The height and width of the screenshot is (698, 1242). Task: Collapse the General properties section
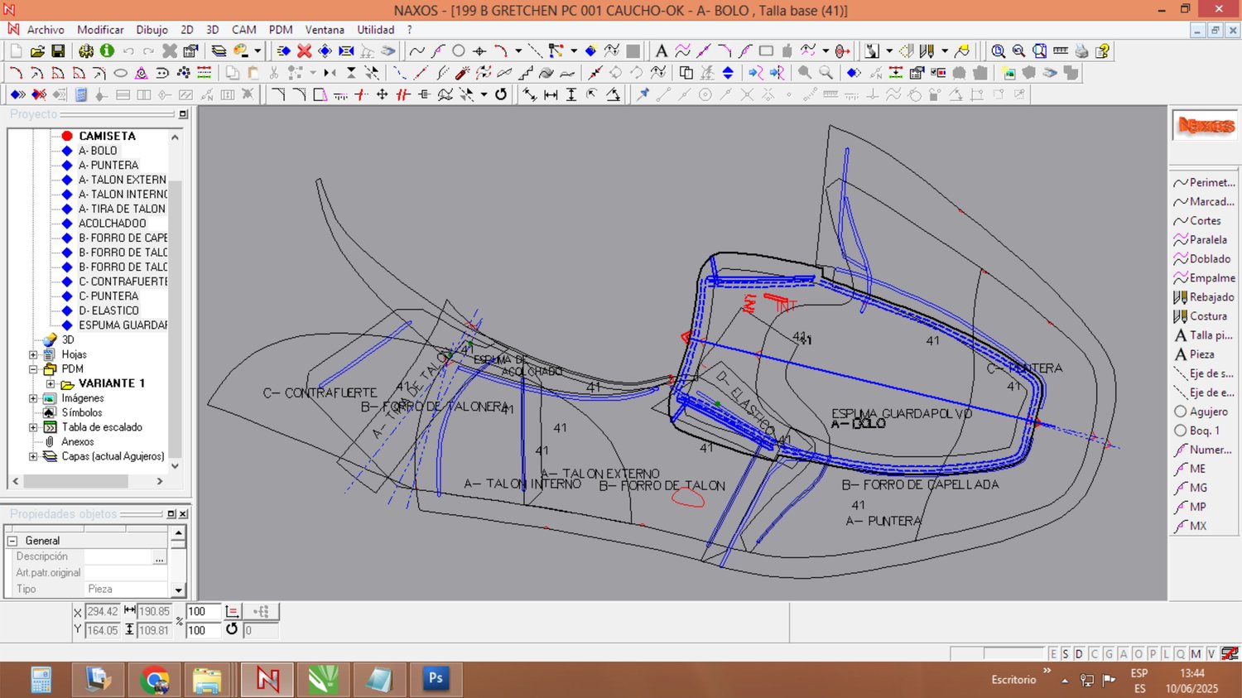12,541
